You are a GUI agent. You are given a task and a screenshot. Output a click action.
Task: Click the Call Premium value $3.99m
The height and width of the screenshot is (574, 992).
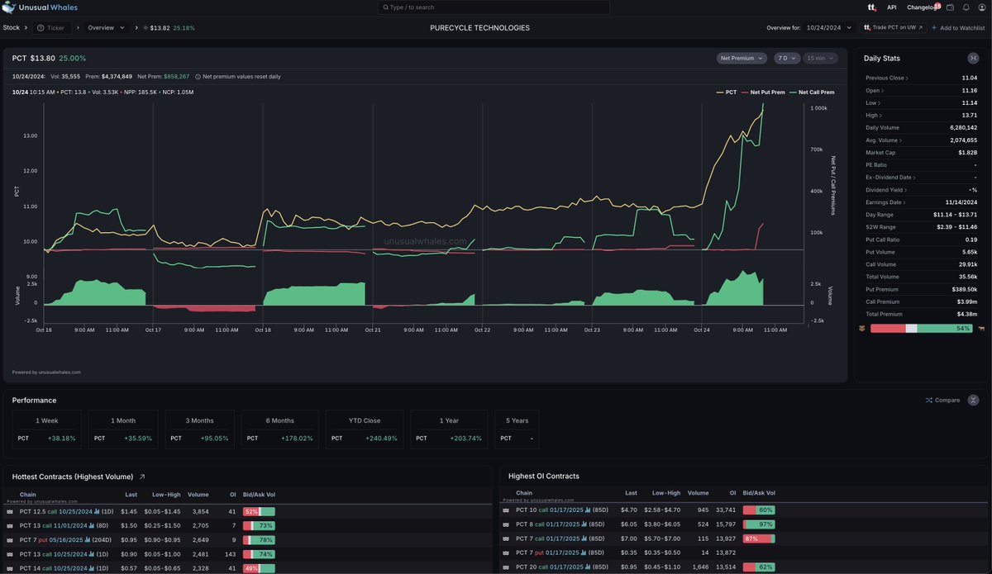pos(966,302)
